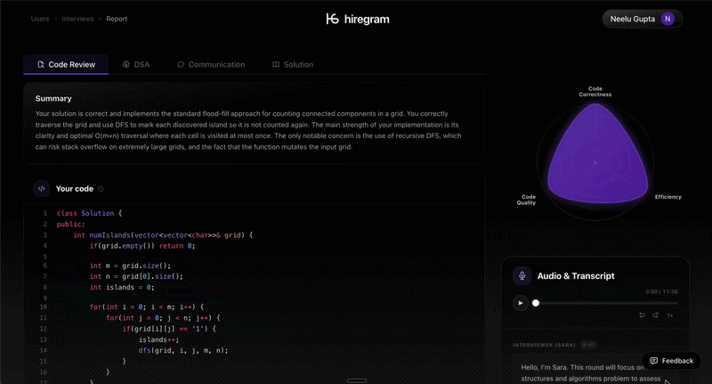The image size is (712, 384).
Task: Click the audio progress slider handle
Action: coord(536,303)
